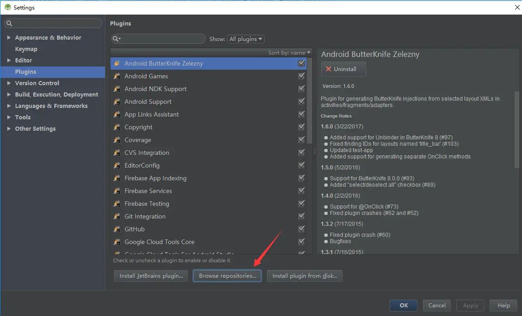Disable the Git Integration checkbox
Viewport: 522px width, 316px height.
click(302, 216)
